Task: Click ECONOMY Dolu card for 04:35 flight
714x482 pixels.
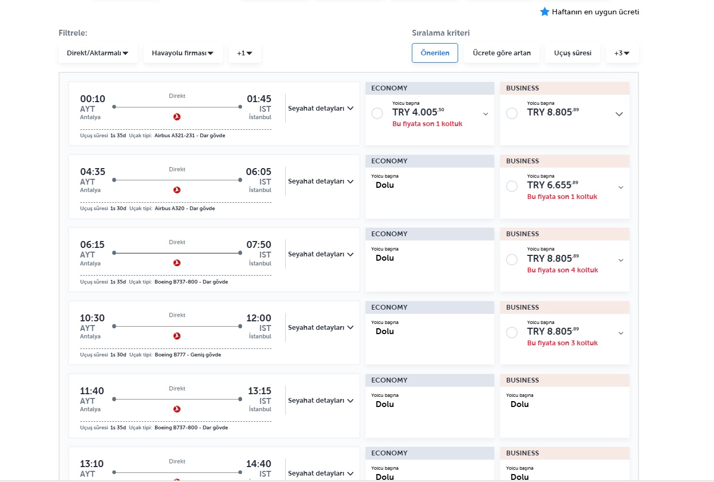Action: pyautogui.click(x=430, y=187)
